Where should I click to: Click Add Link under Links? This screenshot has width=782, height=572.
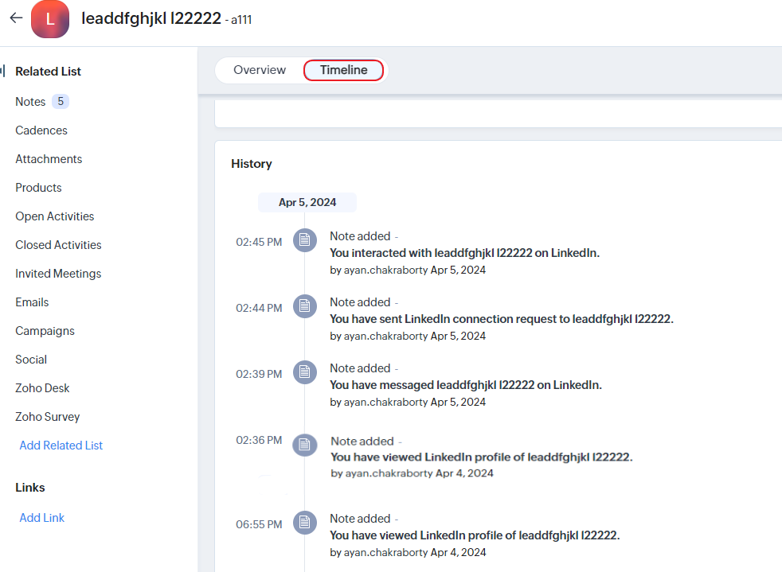(42, 518)
